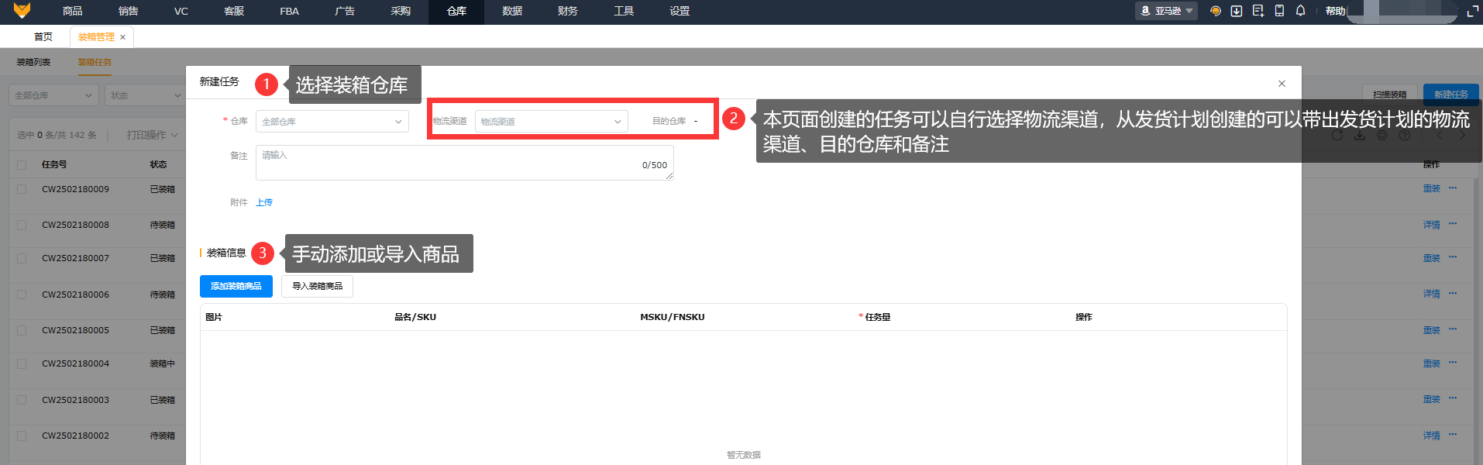Open the 物流渠道 dropdown in the dialog
This screenshot has width=1483, height=465.
[551, 122]
